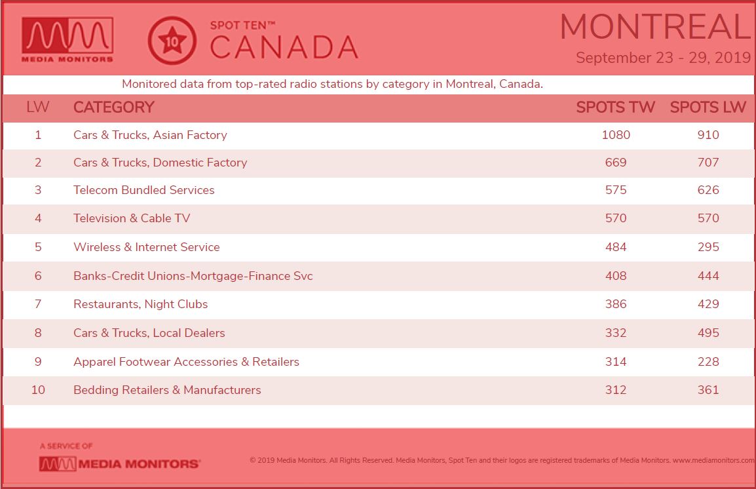Click the CANADA heading text

click(284, 48)
